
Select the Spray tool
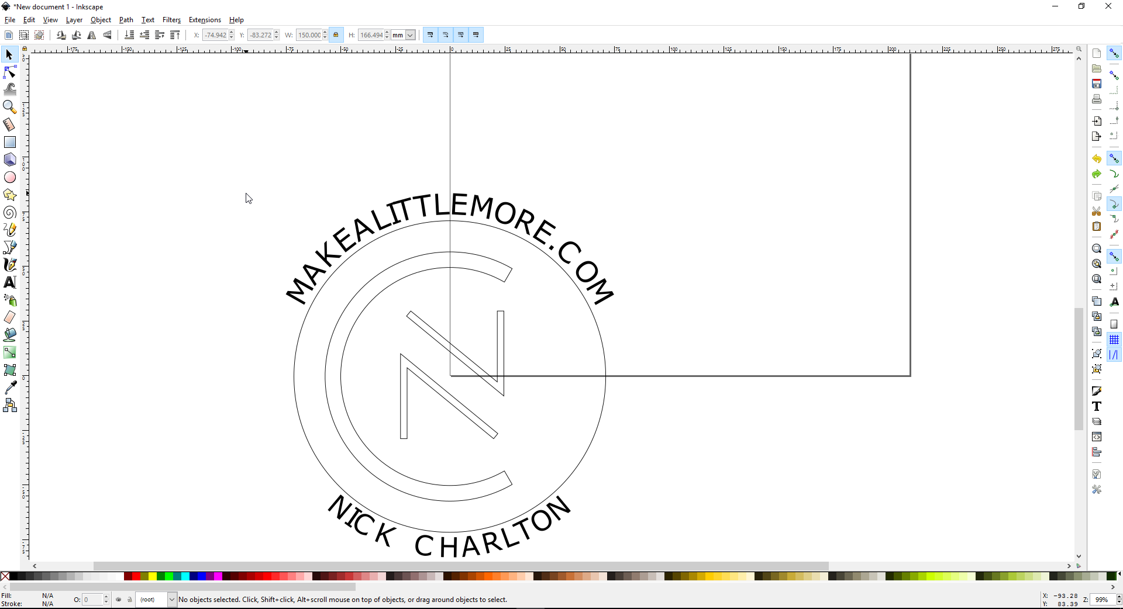(x=9, y=300)
